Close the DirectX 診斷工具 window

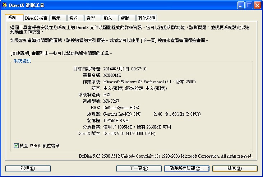(x=257, y=5)
